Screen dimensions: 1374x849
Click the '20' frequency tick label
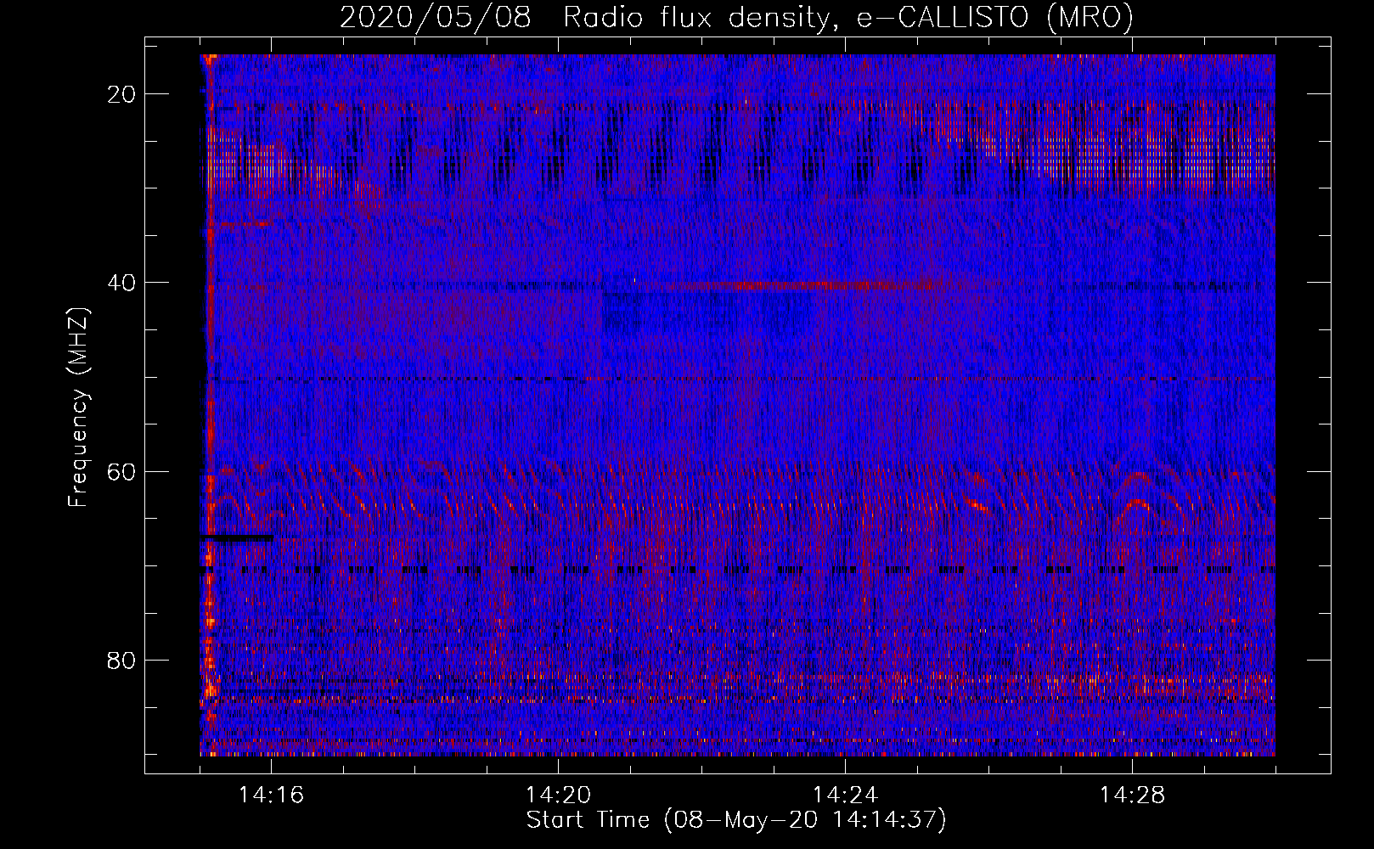point(122,94)
